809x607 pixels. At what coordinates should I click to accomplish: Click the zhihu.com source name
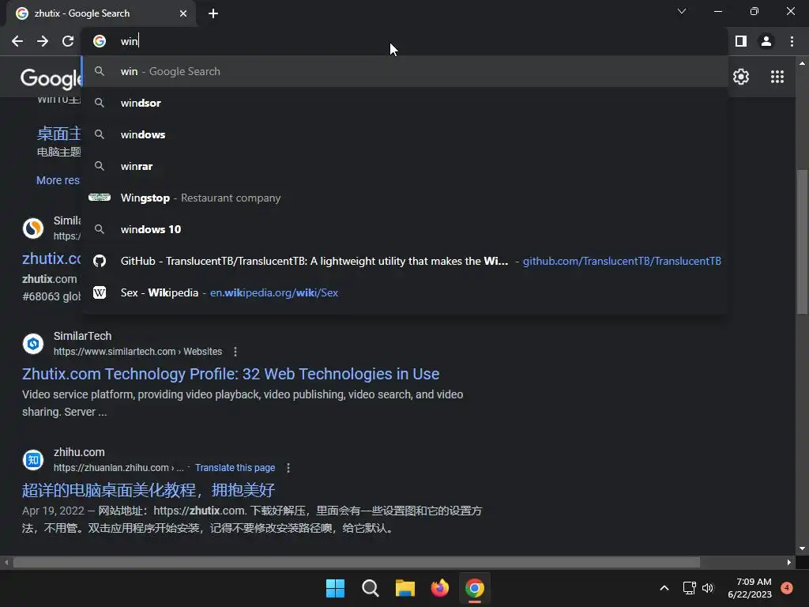[79, 452]
